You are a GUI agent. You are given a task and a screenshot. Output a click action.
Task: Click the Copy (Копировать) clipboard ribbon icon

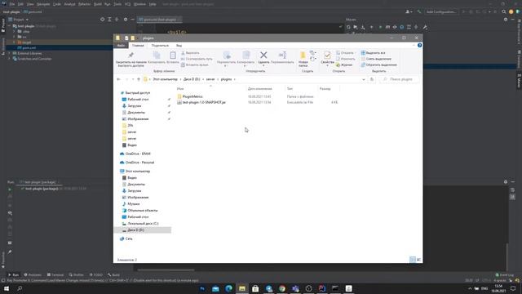pyautogui.click(x=157, y=57)
